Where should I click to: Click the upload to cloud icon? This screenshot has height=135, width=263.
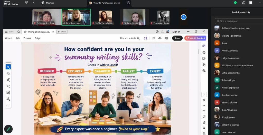(x=160, y=38)
